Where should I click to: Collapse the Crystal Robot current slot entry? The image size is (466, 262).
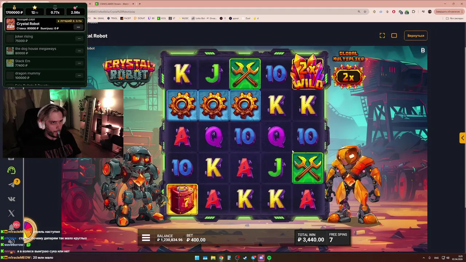pyautogui.click(x=78, y=27)
